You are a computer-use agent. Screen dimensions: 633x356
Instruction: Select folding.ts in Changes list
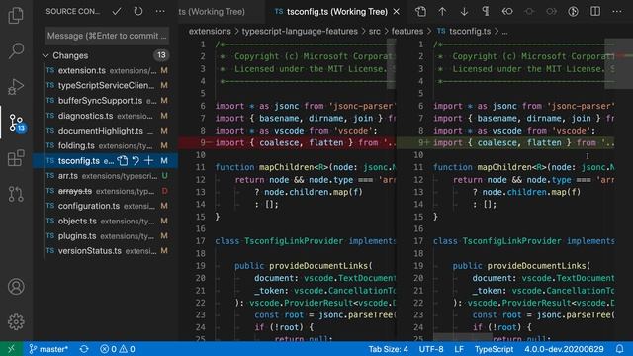pyautogui.click(x=106, y=145)
